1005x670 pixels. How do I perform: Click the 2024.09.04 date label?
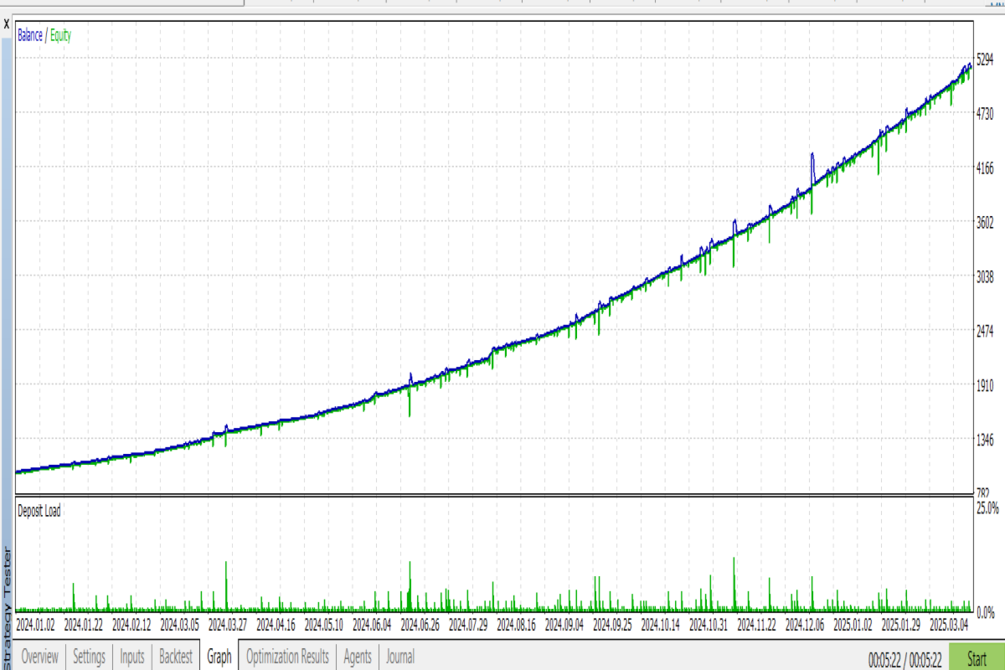click(x=564, y=624)
